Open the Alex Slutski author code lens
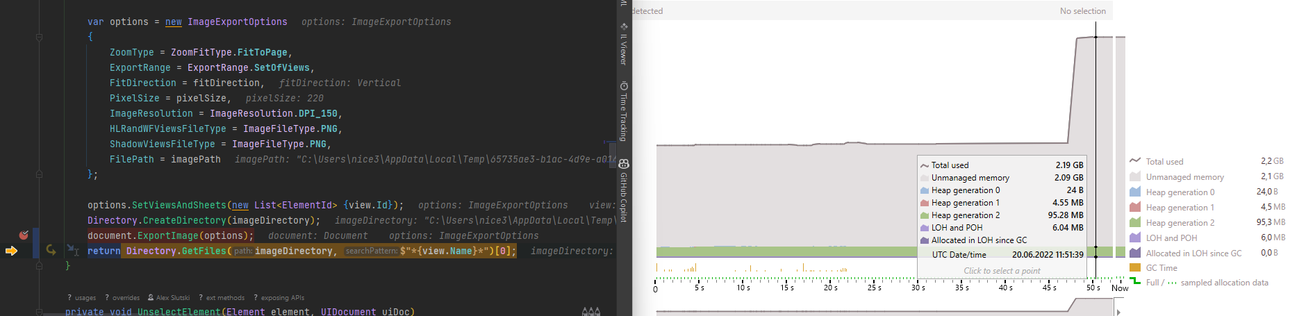This screenshot has height=316, width=1290. tap(169, 298)
